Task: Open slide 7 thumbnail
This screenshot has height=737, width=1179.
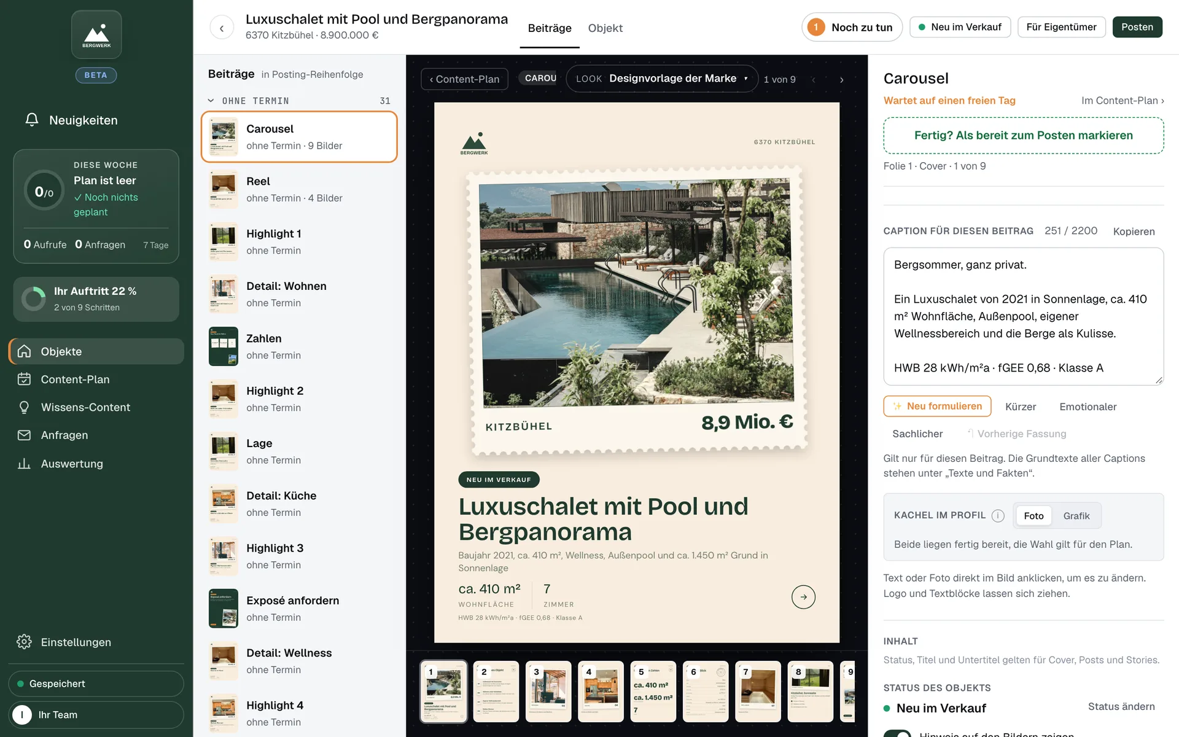Action: pos(758,692)
